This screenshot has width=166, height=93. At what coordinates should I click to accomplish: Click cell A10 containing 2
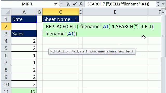[x=24, y=84]
